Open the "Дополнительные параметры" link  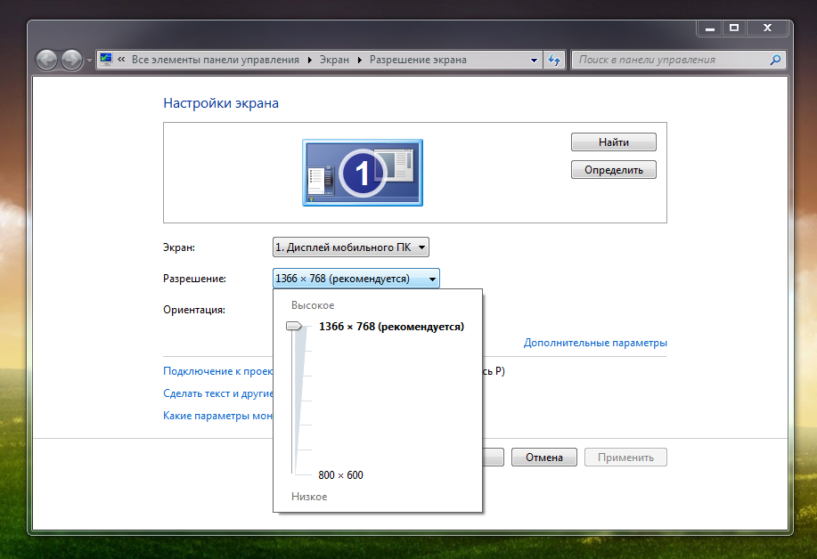[595, 343]
